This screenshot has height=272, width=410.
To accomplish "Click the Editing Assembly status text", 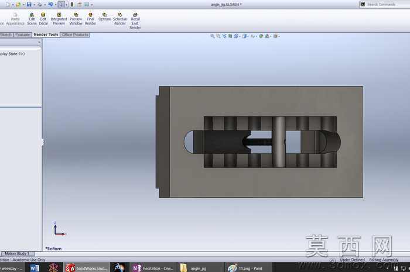I will [x=384, y=260].
